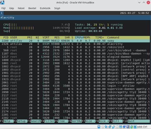Image resolution: width=151 pixels, height=129 pixels.
Task: Open the USB devices status icon
Action: click(x=114, y=127)
